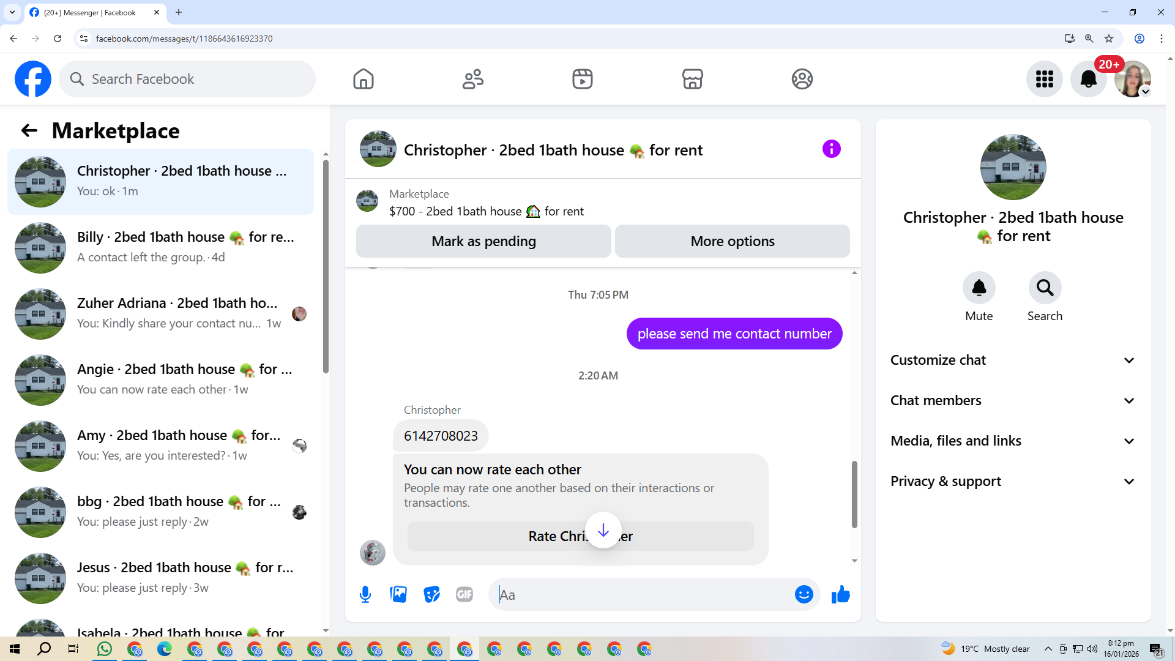Viewport: 1175px width, 661px height.
Task: Open the Facebook Home tab
Action: click(363, 79)
